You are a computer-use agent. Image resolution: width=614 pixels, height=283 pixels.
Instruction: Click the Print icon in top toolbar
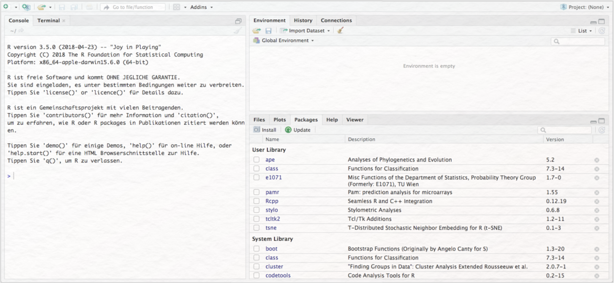[x=89, y=7]
